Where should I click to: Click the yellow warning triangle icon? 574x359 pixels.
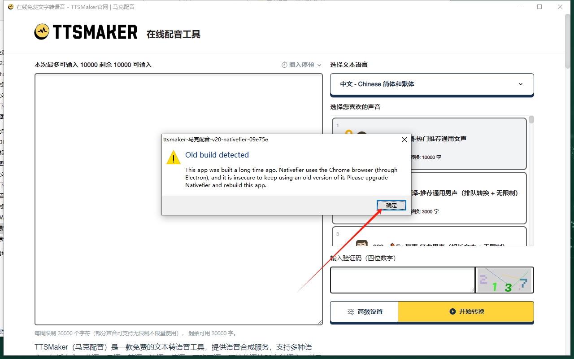point(174,158)
